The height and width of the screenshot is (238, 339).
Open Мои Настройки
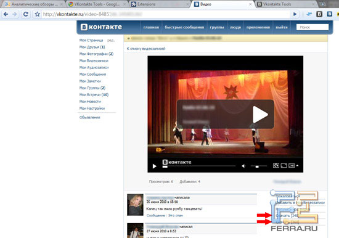[x=92, y=109]
